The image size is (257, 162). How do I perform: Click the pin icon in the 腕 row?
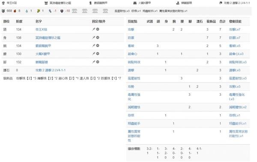[x=93, y=45]
